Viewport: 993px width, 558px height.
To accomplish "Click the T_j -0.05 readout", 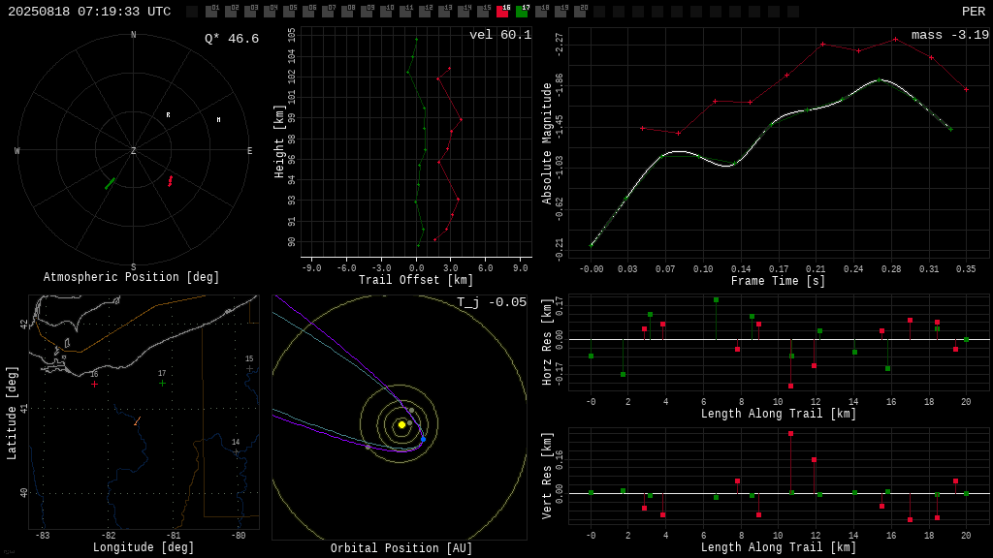I will point(492,302).
